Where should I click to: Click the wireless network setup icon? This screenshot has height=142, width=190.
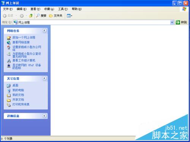[9, 54]
